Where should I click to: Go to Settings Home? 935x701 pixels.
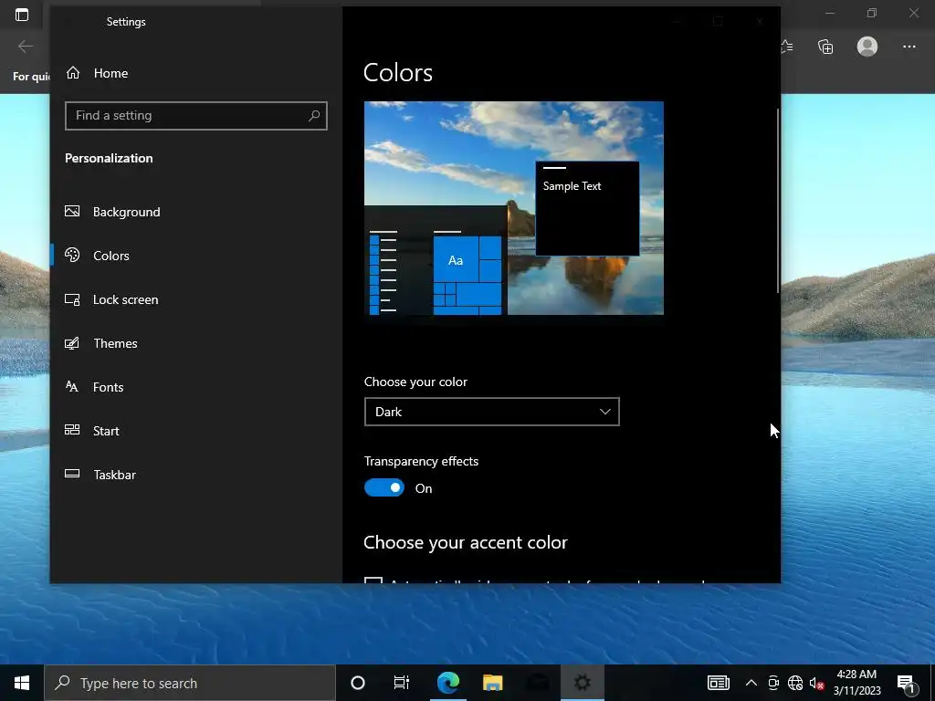coord(97,73)
